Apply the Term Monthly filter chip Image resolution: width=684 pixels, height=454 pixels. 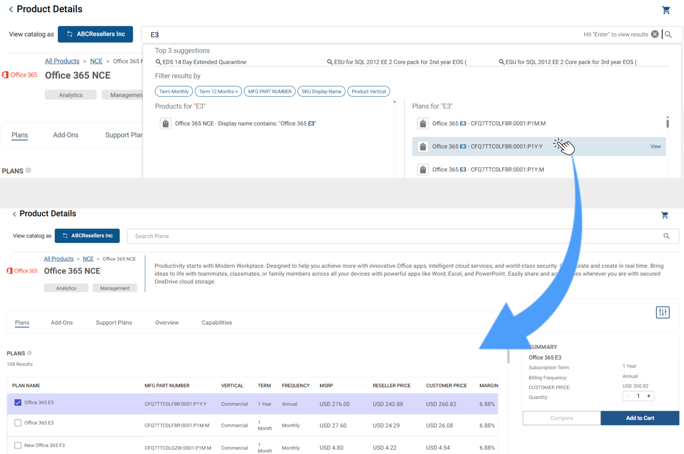click(174, 91)
